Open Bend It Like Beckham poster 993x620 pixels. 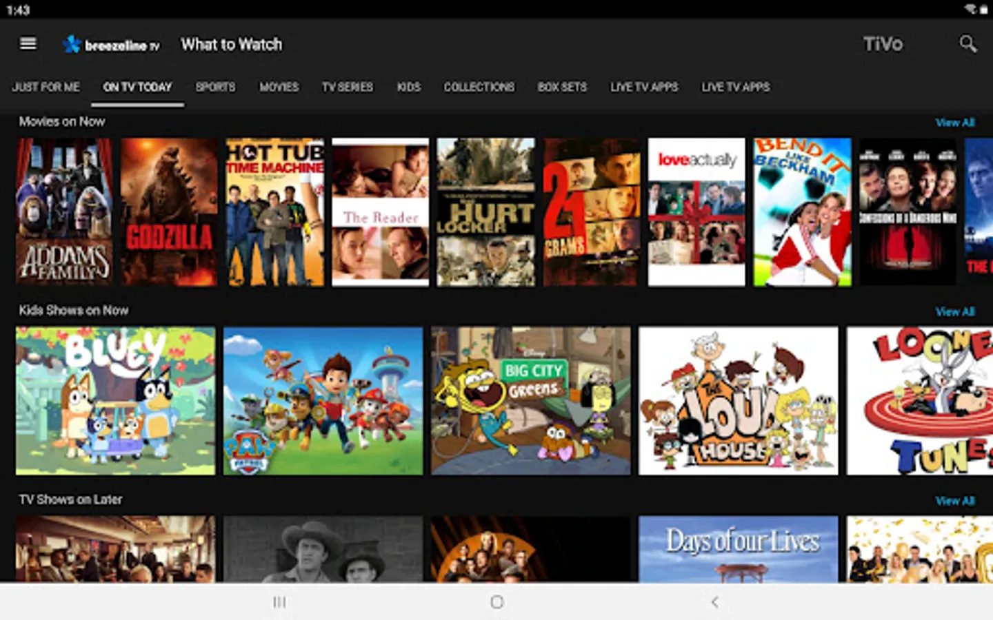pos(802,211)
